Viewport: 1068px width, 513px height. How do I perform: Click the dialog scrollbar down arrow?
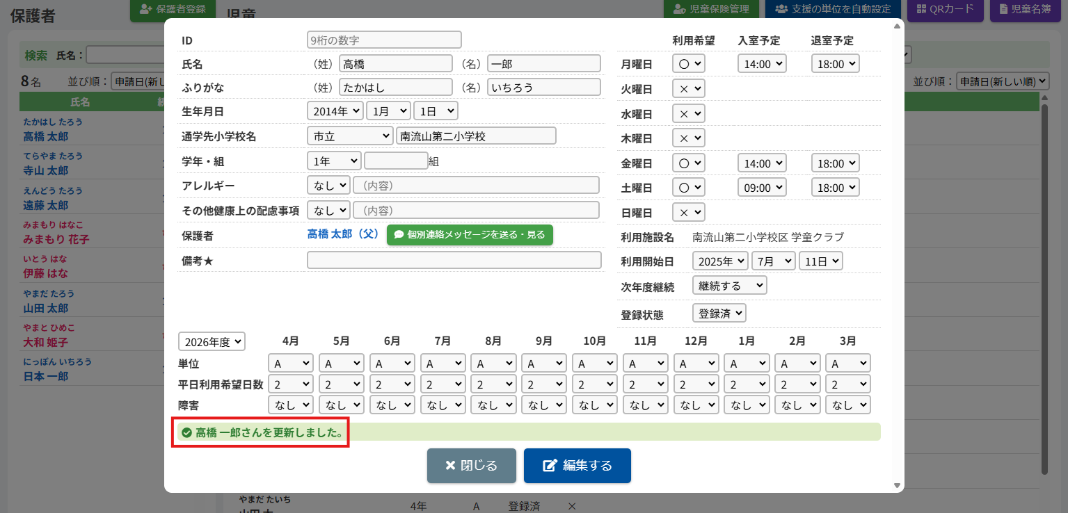click(897, 486)
